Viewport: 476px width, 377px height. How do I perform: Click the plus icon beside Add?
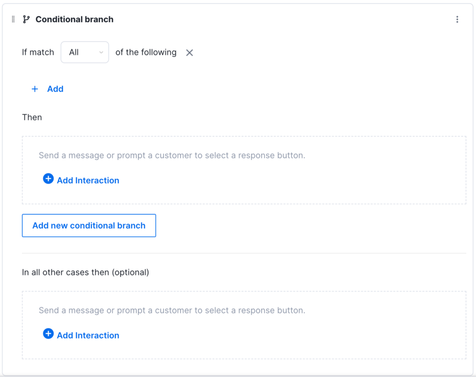point(34,89)
